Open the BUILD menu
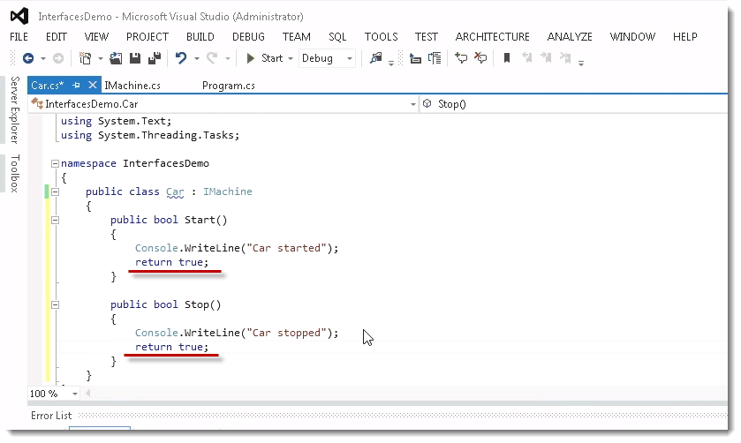The height and width of the screenshot is (443, 741). (200, 37)
